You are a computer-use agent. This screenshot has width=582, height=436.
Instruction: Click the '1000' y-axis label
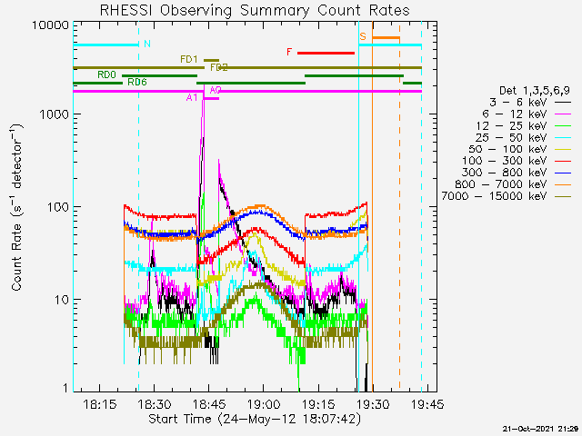click(x=55, y=114)
